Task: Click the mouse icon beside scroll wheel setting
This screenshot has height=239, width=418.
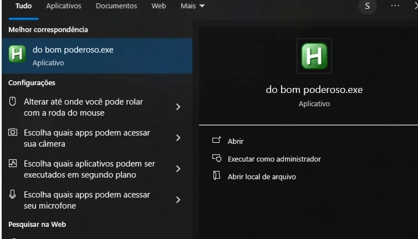Action: [13, 101]
